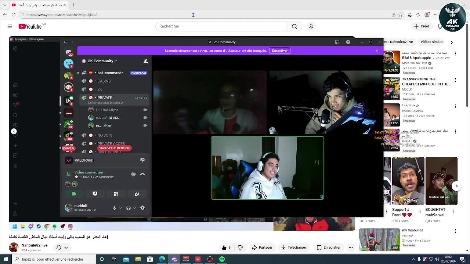Open options menu for Bilal & Apala apple video

455,54
